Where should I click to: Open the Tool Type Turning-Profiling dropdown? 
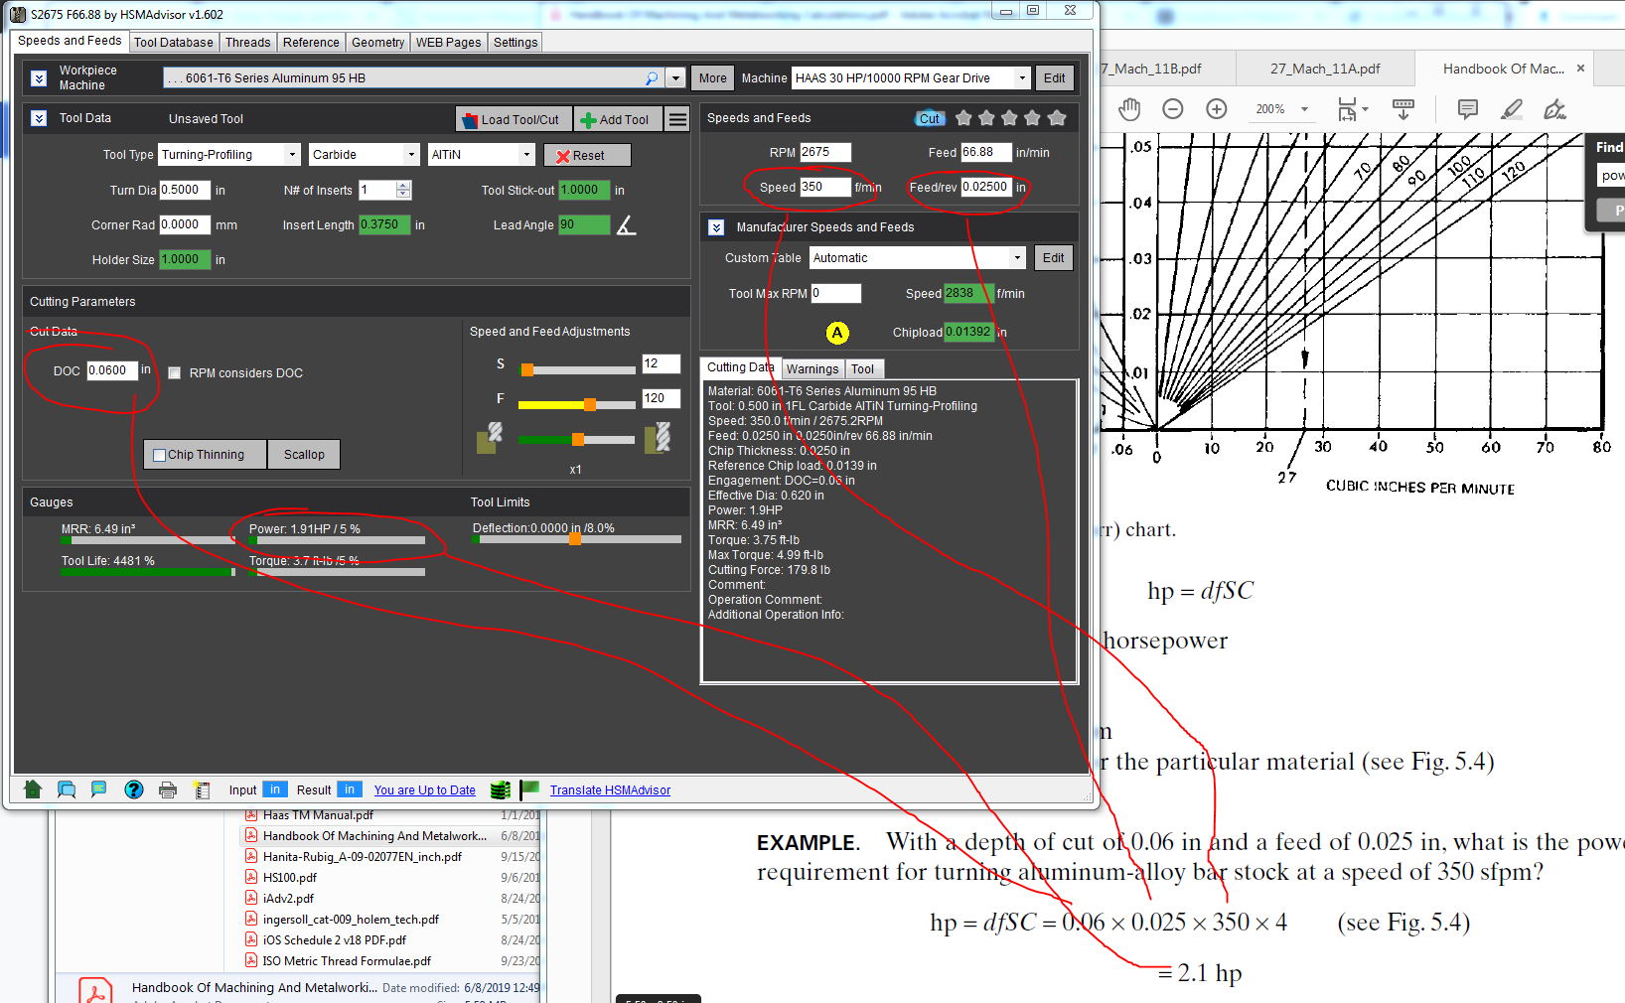coord(292,154)
